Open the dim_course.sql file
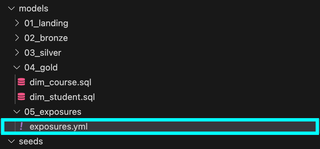320x149 pixels. [x=60, y=82]
